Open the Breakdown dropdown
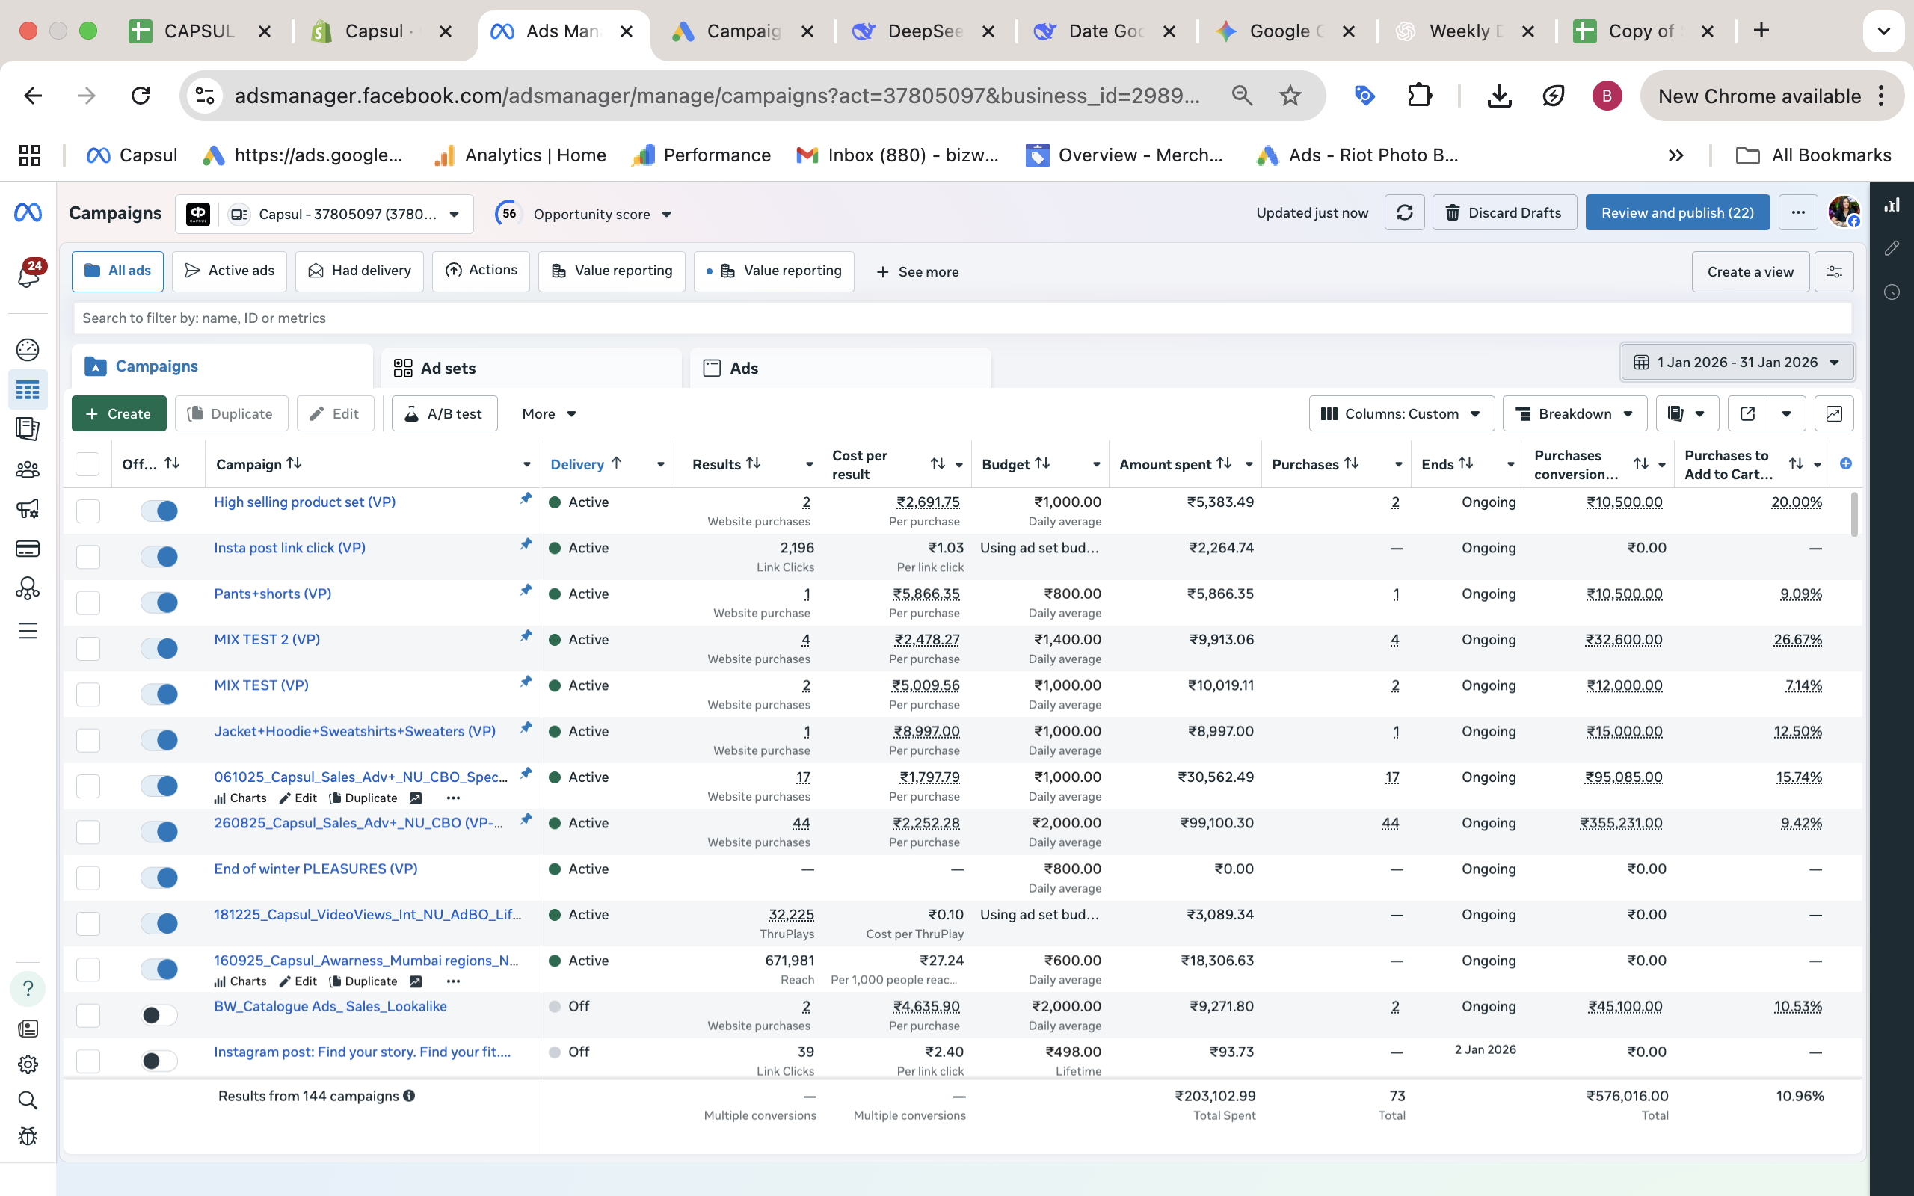 click(x=1574, y=413)
